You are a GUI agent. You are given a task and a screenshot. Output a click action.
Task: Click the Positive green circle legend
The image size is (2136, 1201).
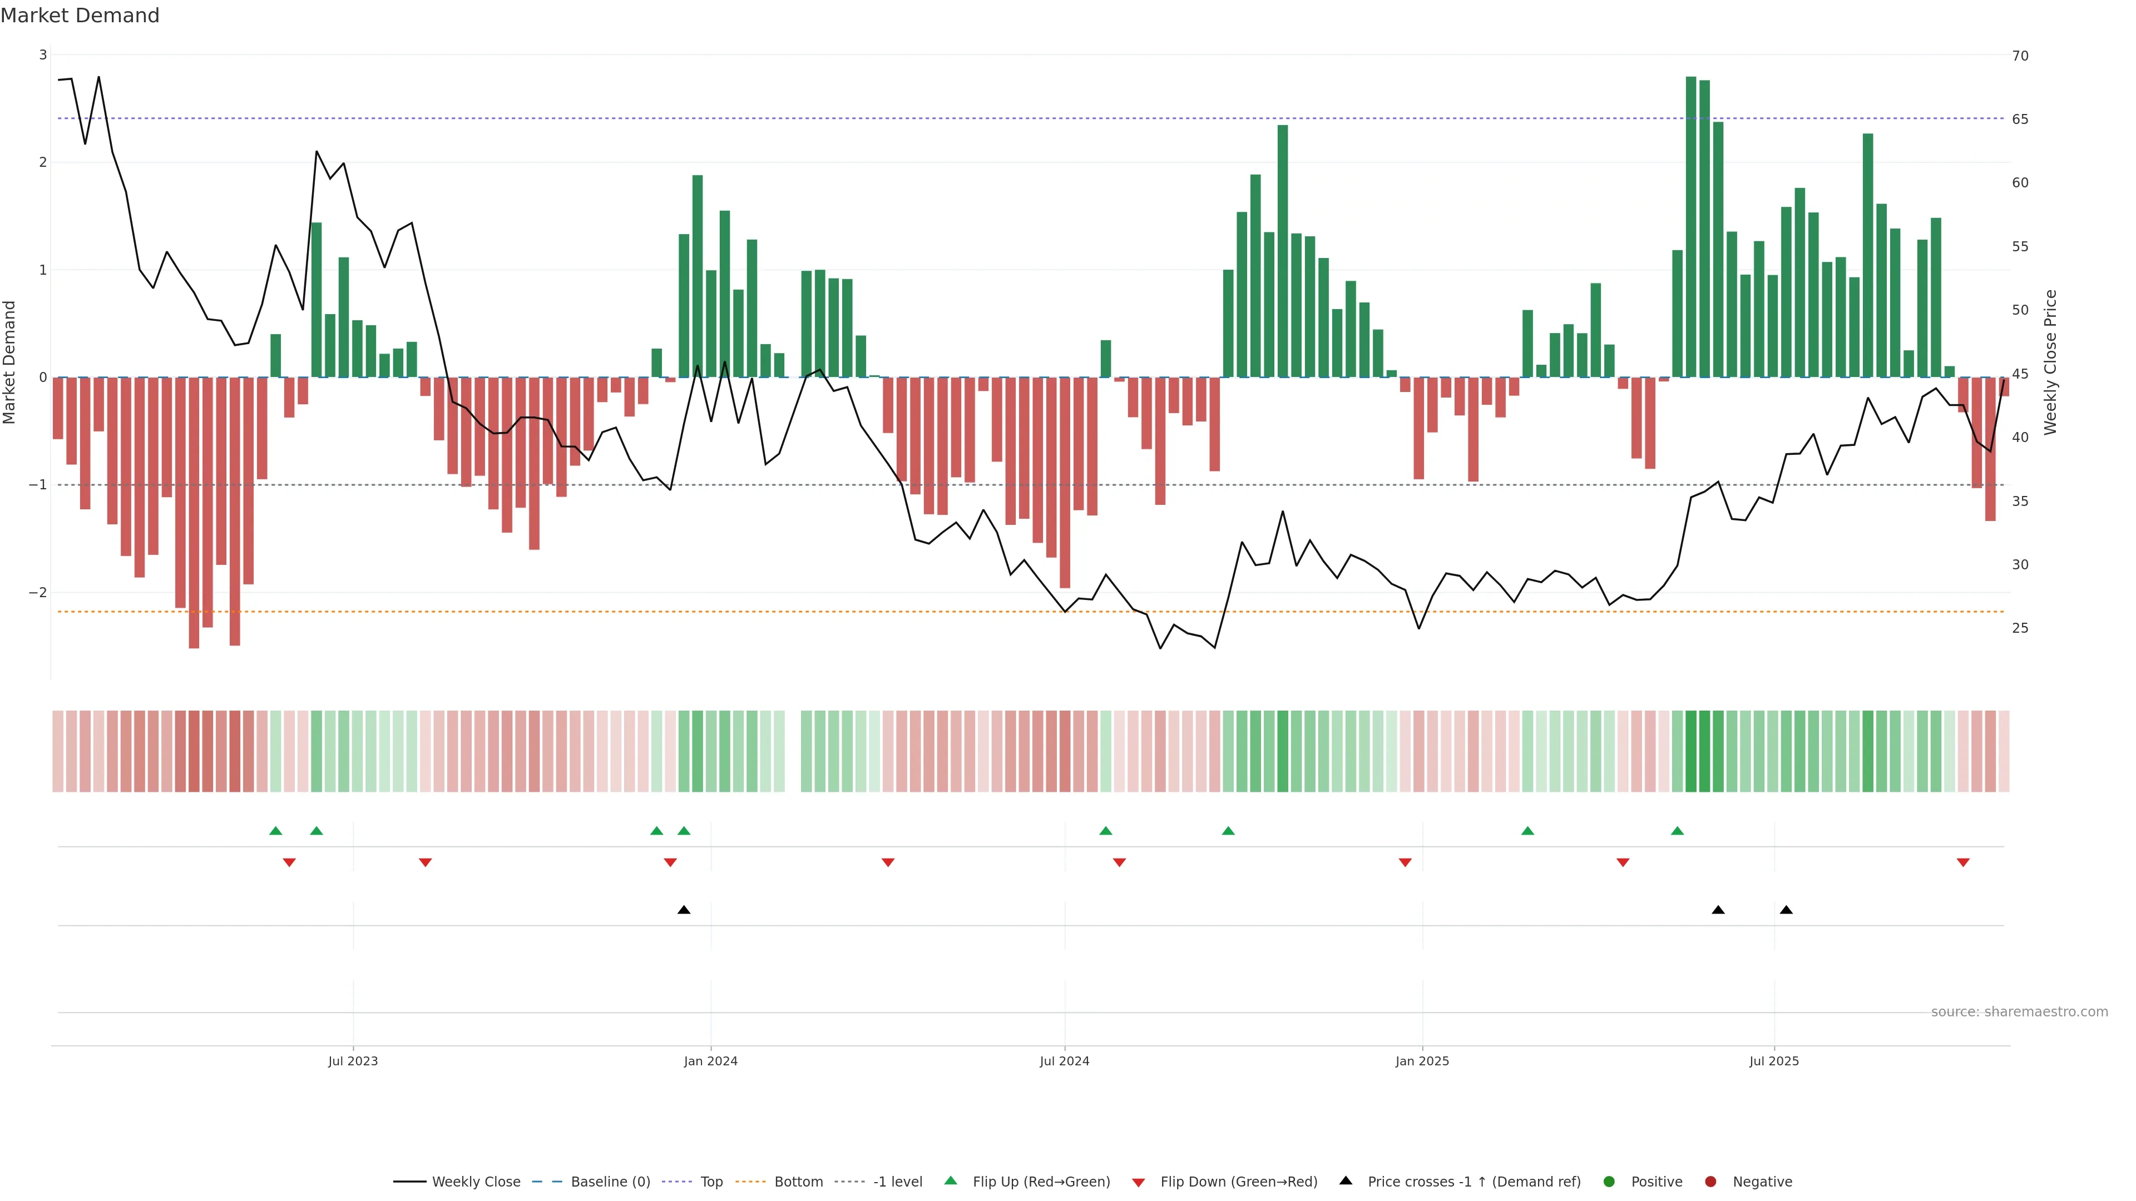(1609, 1182)
